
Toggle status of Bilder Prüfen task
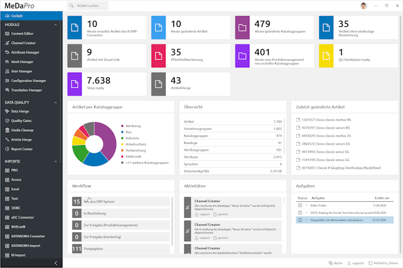click(x=300, y=205)
